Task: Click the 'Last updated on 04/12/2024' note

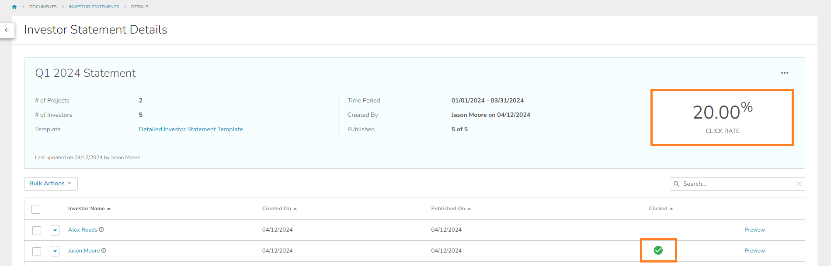Action: [87, 158]
